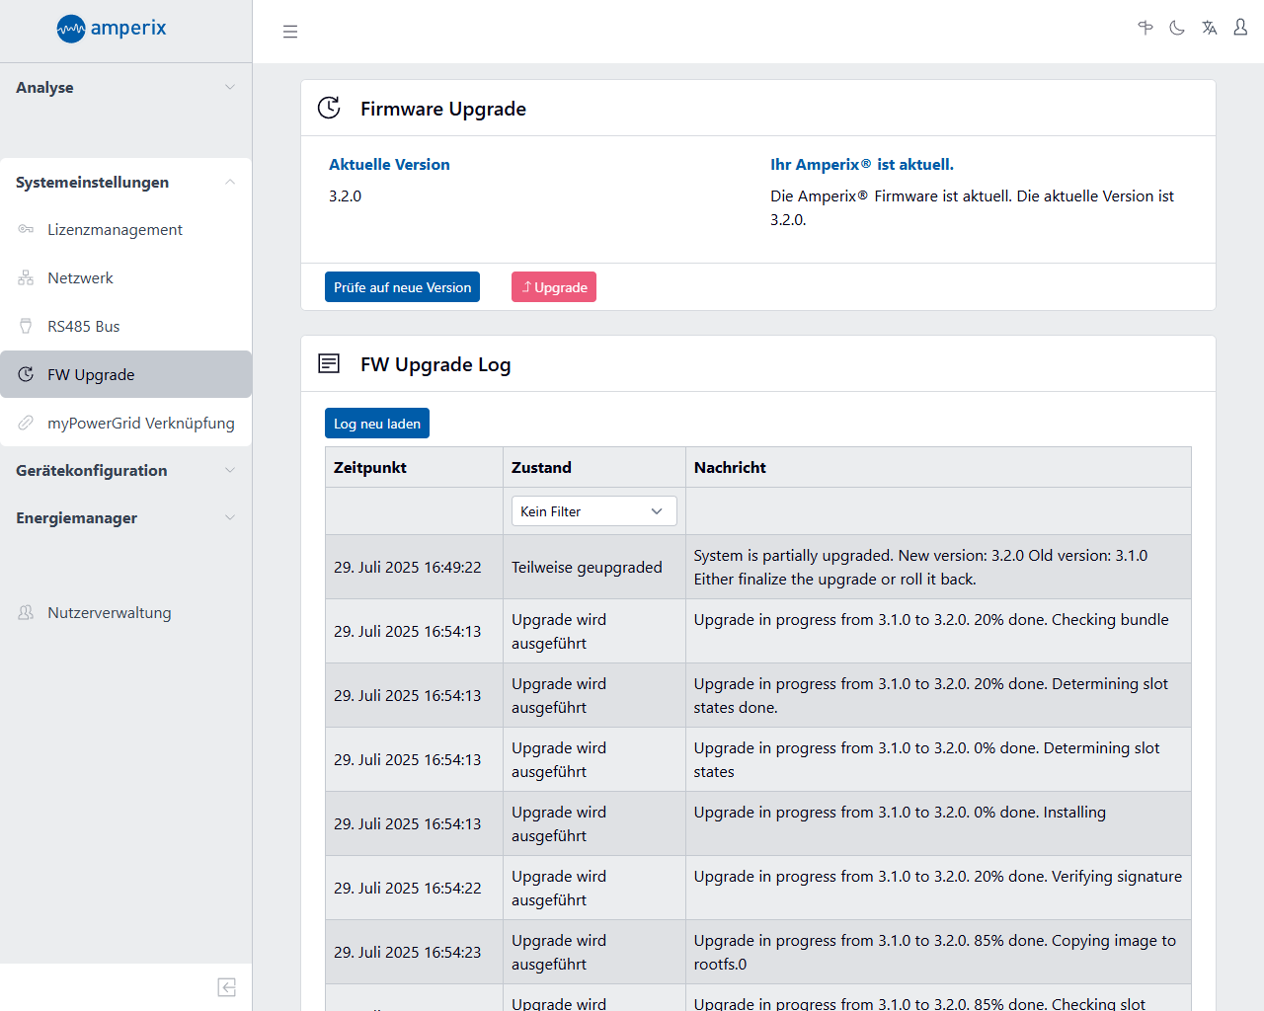Select RS485 Bus menu item
Image resolution: width=1264 pixels, height=1011 pixels.
[x=84, y=327]
